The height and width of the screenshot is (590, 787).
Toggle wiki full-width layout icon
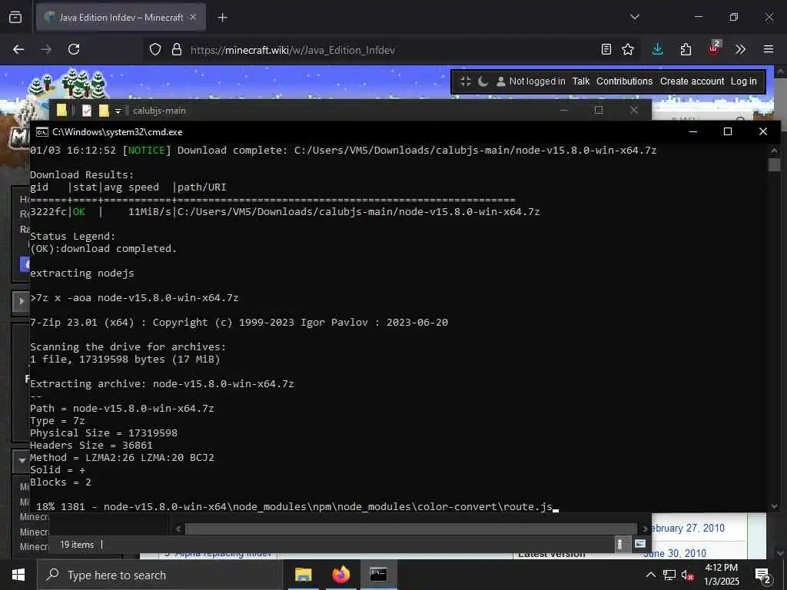click(x=466, y=81)
